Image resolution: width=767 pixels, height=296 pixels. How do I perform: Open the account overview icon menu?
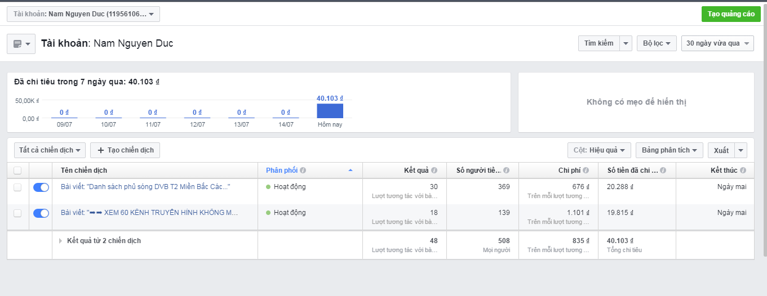pyautogui.click(x=21, y=44)
